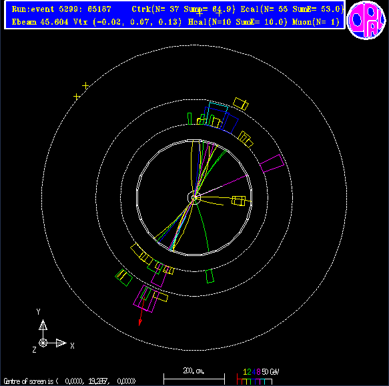The height and width of the screenshot is (386, 389).
Task: Click the 'Centre of screen is' coordinates text
Action: [x=69, y=381]
